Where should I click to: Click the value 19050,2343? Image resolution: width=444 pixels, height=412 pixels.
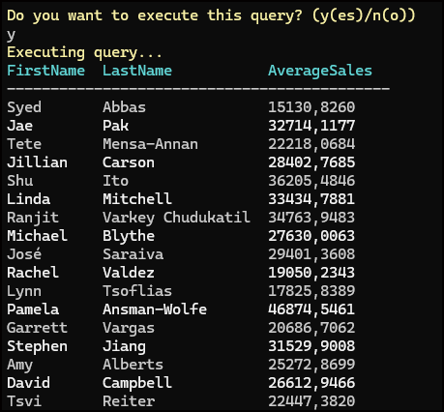coord(311,273)
